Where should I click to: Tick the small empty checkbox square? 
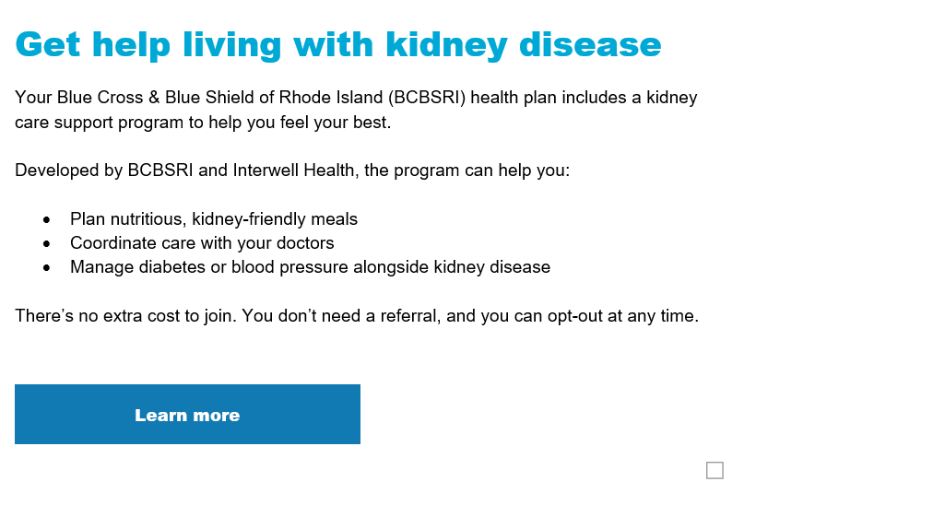(x=715, y=471)
